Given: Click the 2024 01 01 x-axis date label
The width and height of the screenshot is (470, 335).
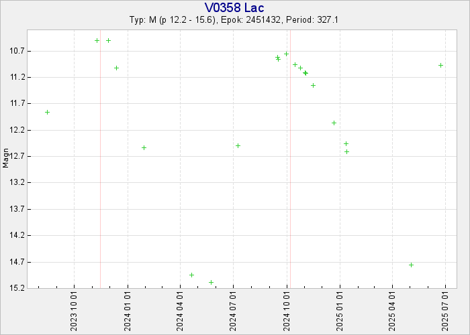Looking at the screenshot, I should pyautogui.click(x=127, y=311).
